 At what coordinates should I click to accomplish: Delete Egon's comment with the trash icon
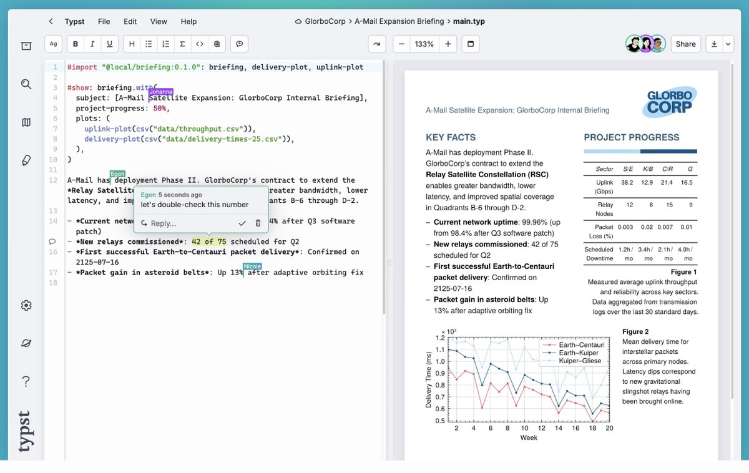tap(258, 223)
